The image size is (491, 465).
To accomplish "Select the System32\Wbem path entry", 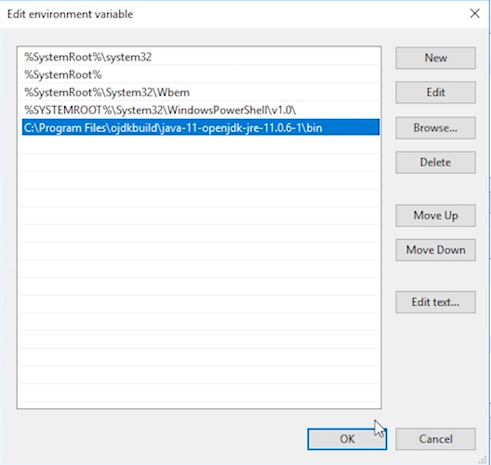I will [x=201, y=92].
